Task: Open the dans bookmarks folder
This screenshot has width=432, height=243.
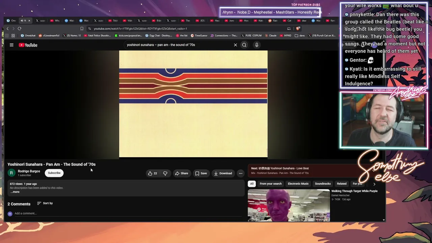Action: click(x=300, y=35)
